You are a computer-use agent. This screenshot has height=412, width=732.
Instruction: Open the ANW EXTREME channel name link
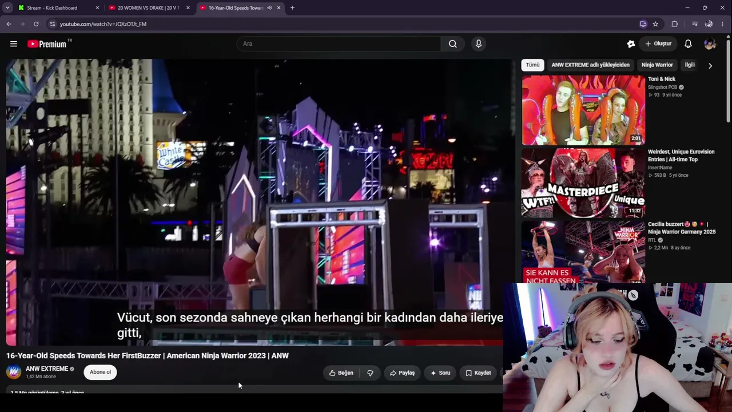click(47, 369)
